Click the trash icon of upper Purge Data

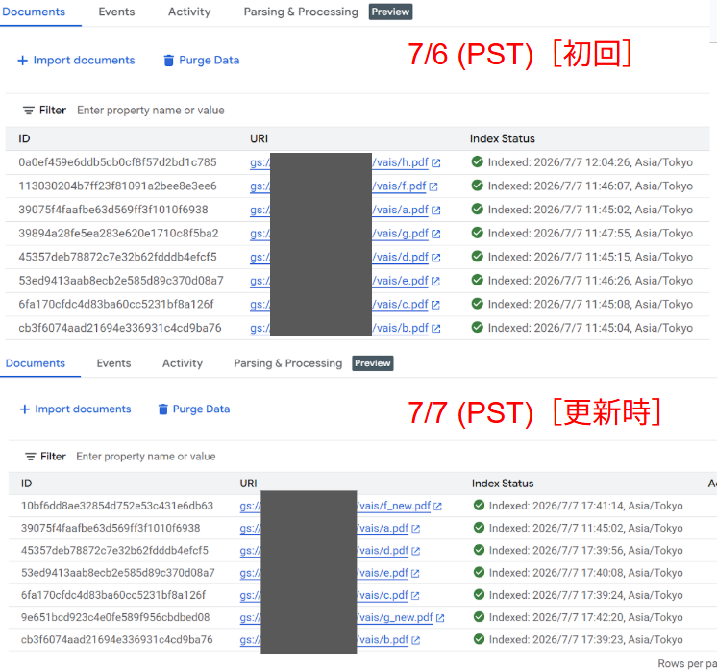(x=169, y=61)
